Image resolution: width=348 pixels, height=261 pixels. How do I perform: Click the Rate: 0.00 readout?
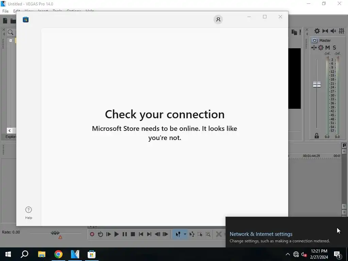click(x=11, y=232)
